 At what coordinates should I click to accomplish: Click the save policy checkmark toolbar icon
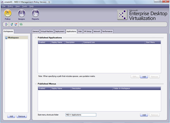(6, 24)
